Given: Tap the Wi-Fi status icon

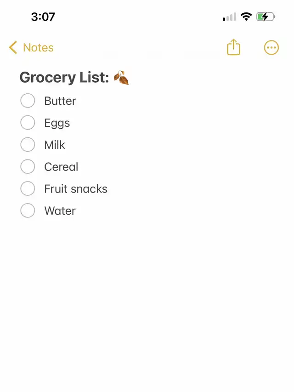Looking at the screenshot, I should [246, 17].
